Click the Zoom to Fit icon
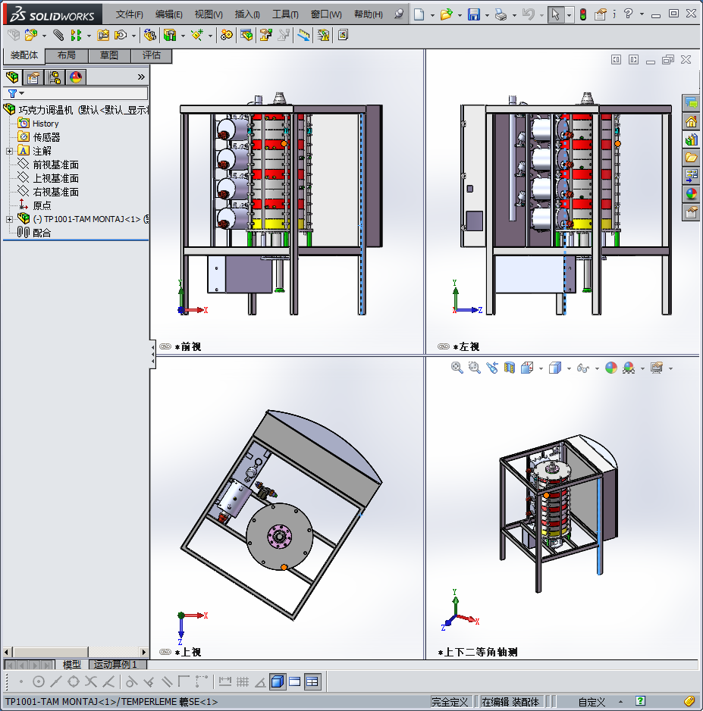This screenshot has height=711, width=703. 457,368
